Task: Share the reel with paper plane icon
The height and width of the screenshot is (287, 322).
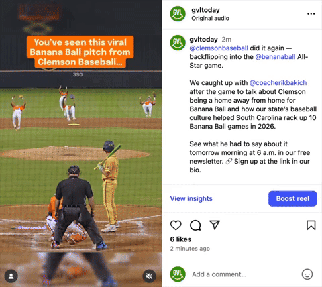Action: [x=215, y=225]
